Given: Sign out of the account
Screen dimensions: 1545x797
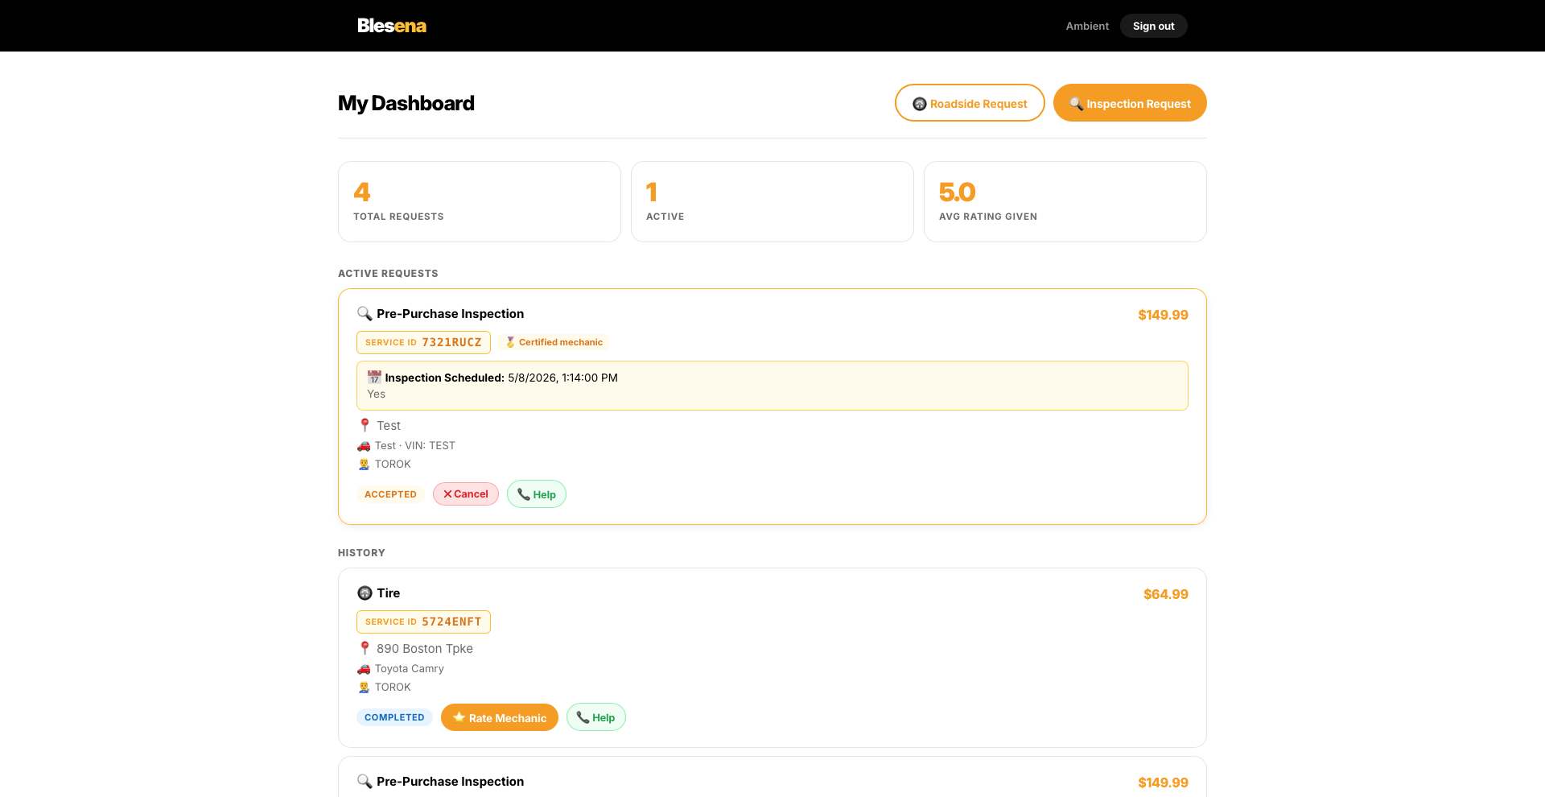Looking at the screenshot, I should pos(1153,26).
